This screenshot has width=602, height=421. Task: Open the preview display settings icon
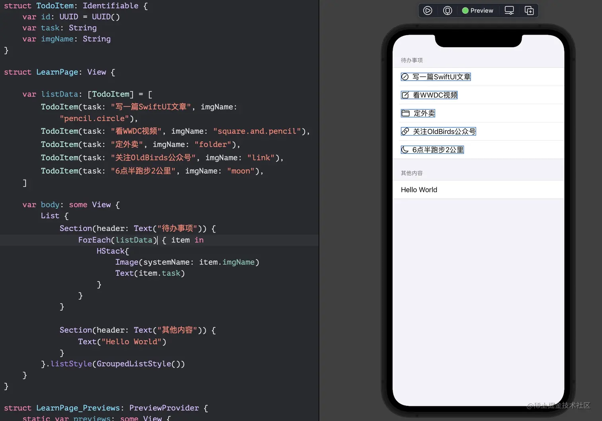coord(509,11)
